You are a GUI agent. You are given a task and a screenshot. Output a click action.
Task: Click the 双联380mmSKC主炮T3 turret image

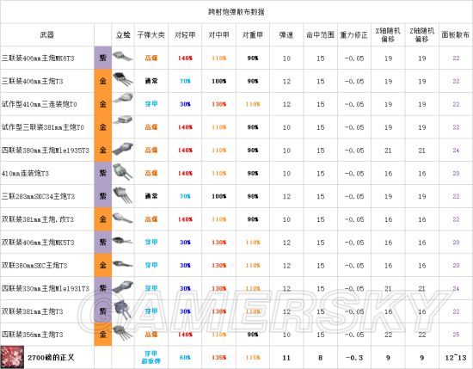123,264
